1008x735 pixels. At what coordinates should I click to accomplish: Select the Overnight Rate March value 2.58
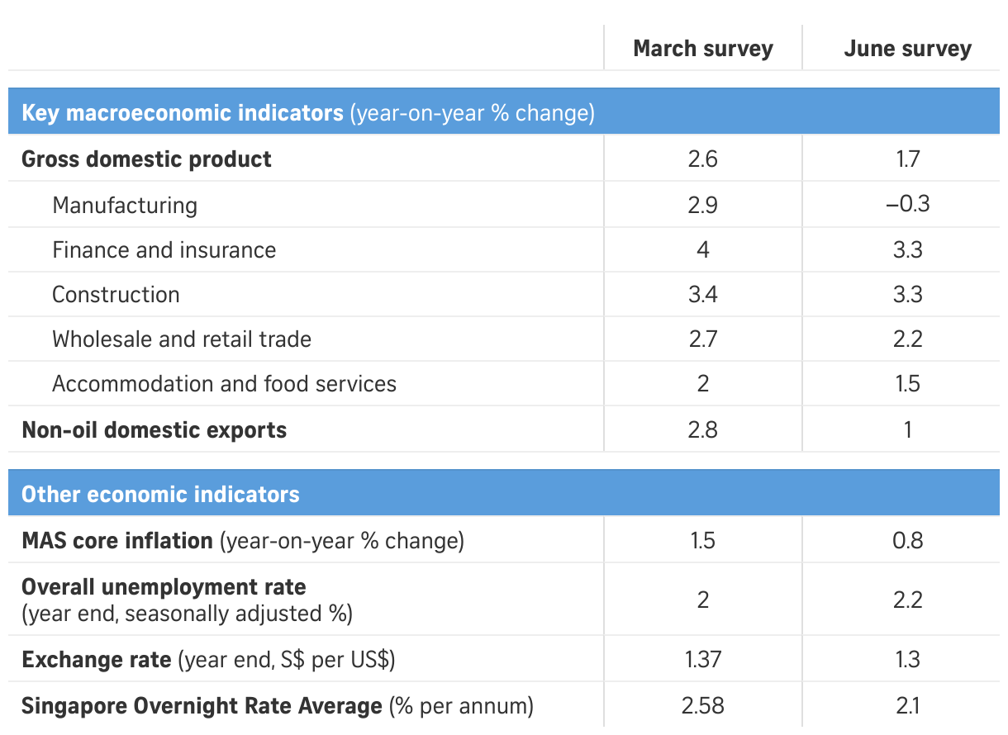[702, 706]
